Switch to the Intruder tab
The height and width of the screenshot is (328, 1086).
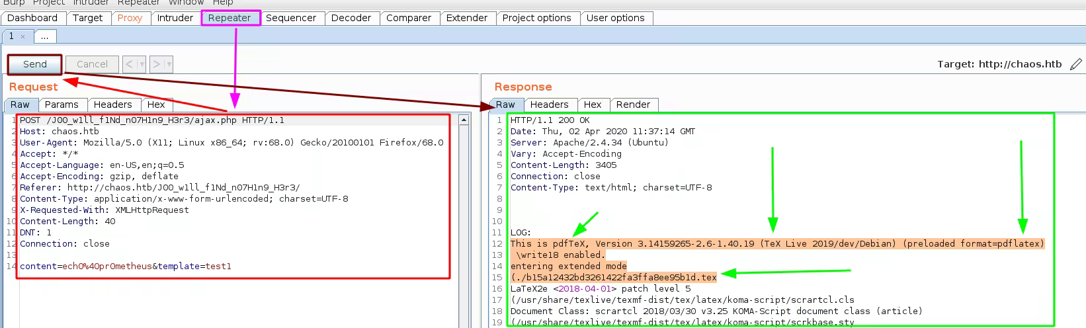[x=175, y=18]
